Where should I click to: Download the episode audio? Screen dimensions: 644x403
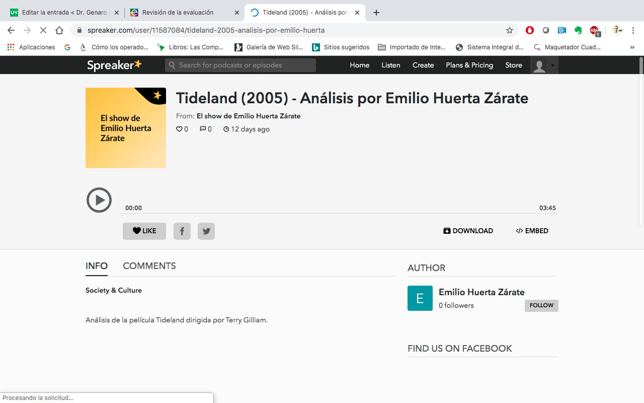(x=468, y=231)
